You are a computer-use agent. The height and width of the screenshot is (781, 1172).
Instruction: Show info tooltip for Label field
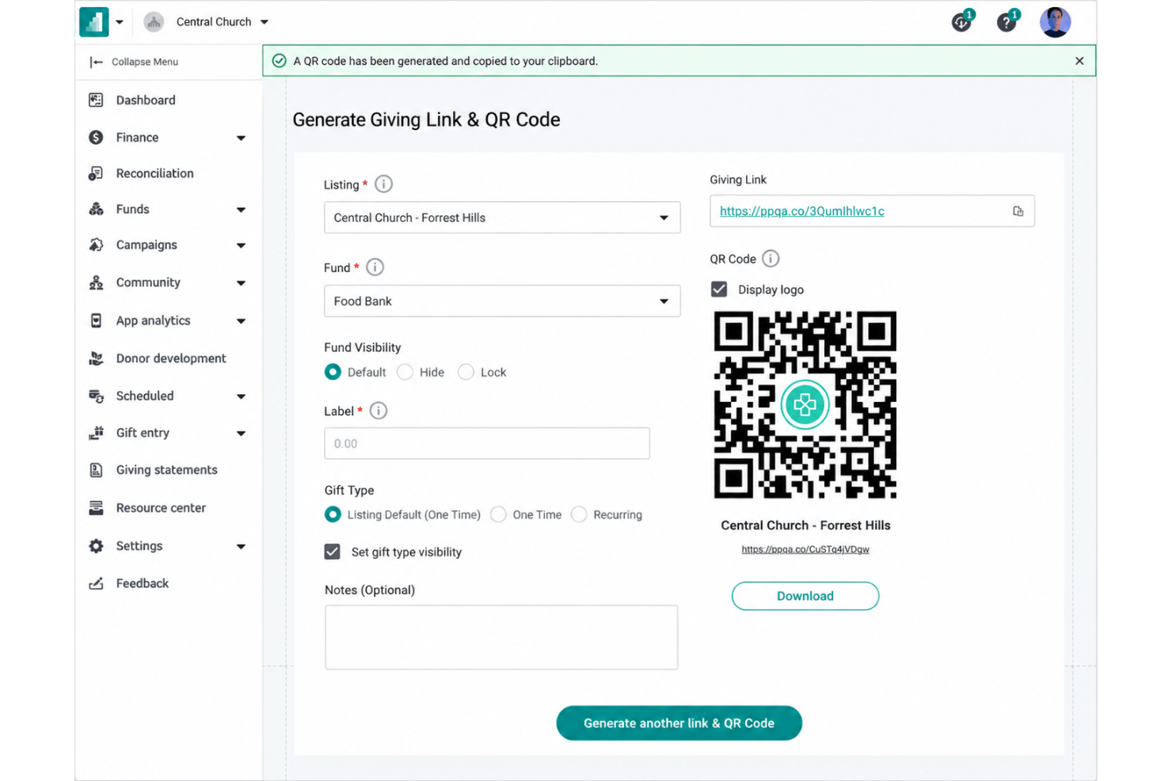(379, 411)
